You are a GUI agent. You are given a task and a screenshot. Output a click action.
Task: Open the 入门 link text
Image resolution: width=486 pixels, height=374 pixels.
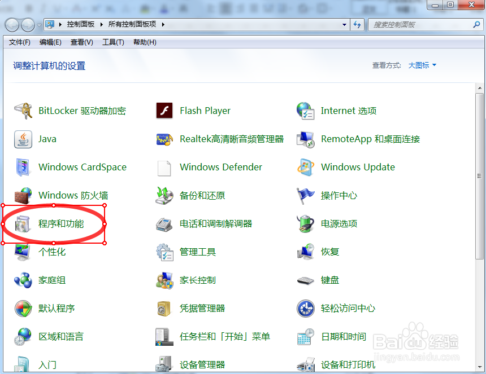pos(47,365)
